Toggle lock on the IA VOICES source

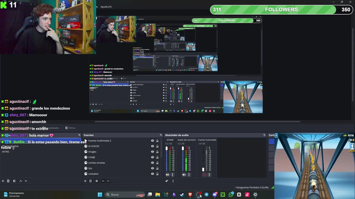[157, 146]
